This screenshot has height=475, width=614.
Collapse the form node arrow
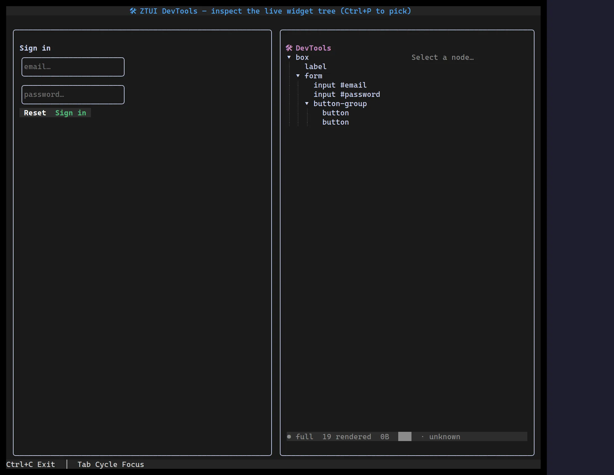(x=298, y=76)
